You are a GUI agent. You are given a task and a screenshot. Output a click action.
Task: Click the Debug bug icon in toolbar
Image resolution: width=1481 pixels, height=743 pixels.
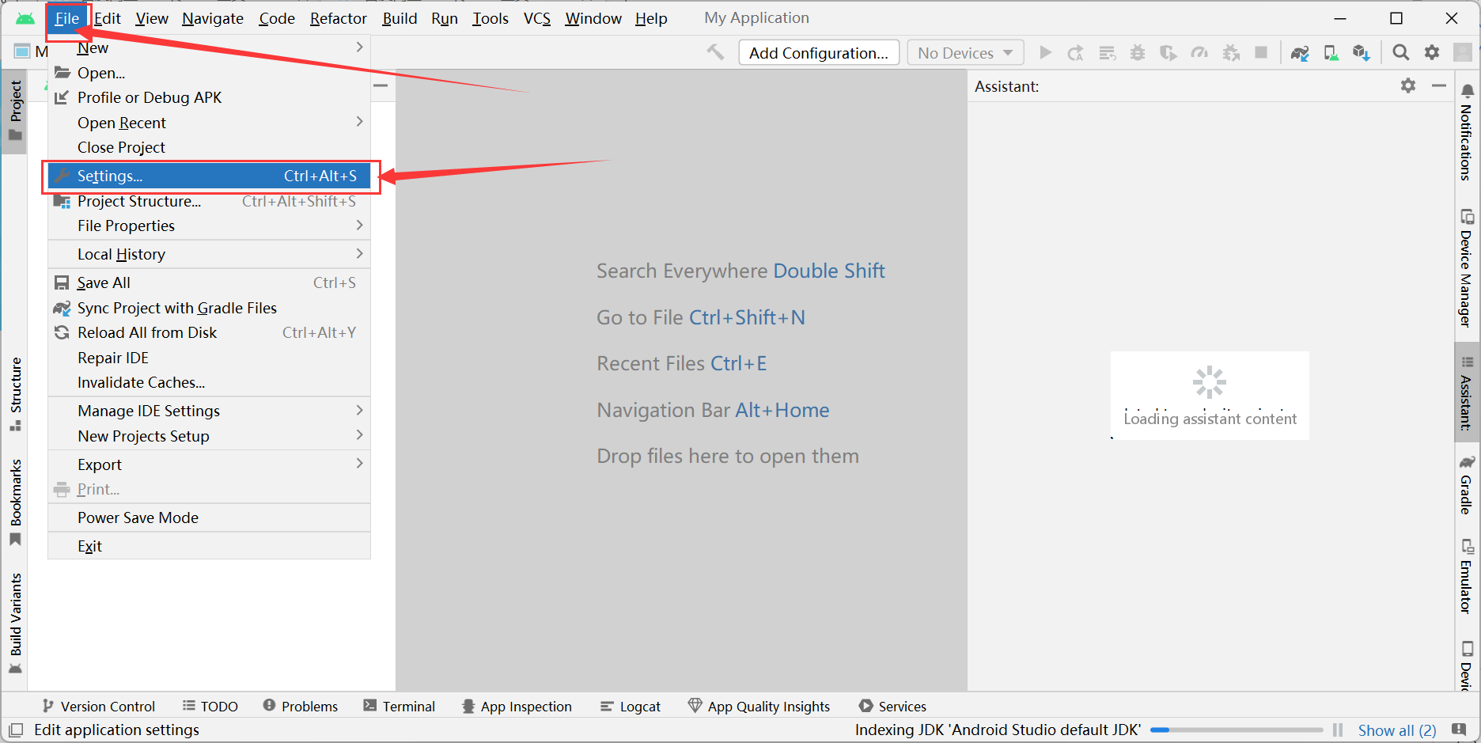tap(1138, 52)
